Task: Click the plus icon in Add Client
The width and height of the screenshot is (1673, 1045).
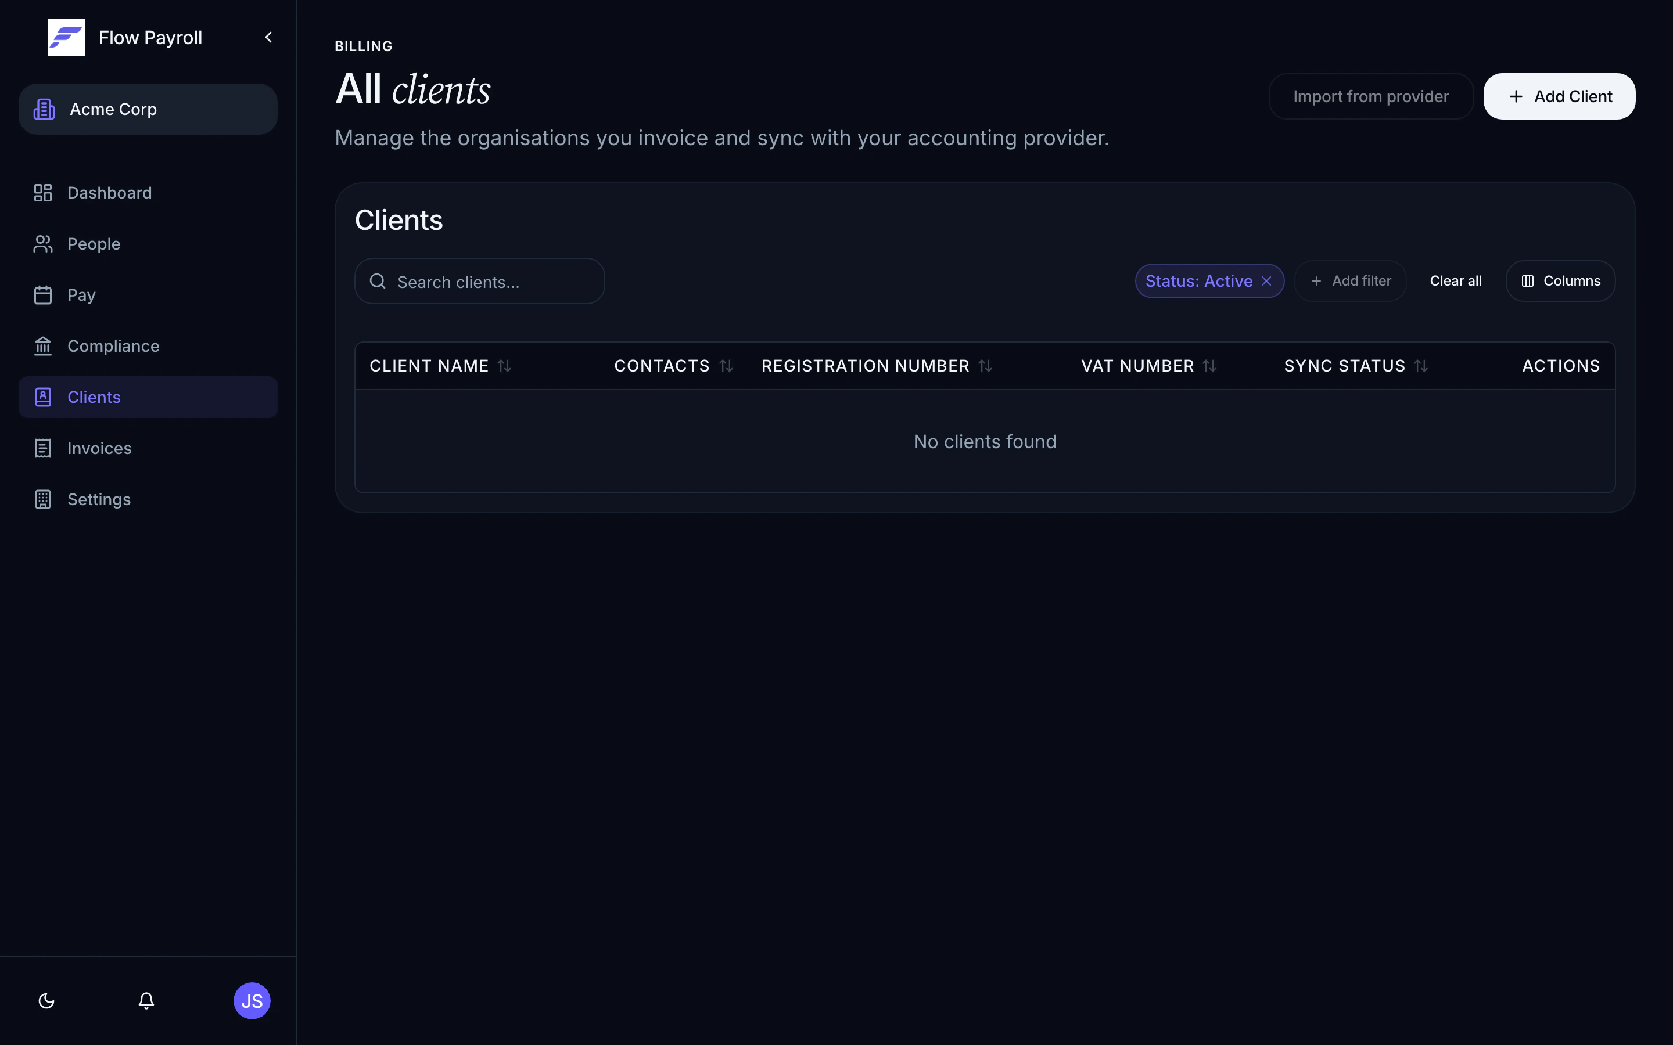Action: [x=1516, y=97]
